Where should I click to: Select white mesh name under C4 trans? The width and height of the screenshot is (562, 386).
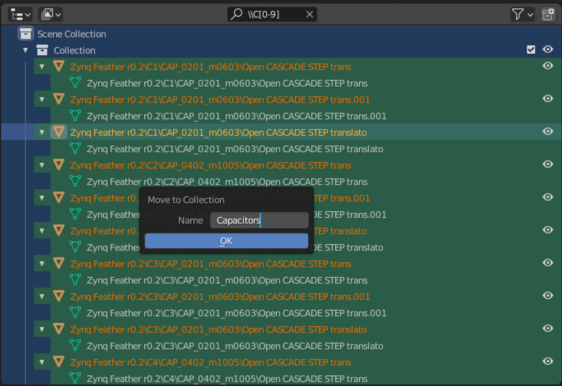point(227,378)
